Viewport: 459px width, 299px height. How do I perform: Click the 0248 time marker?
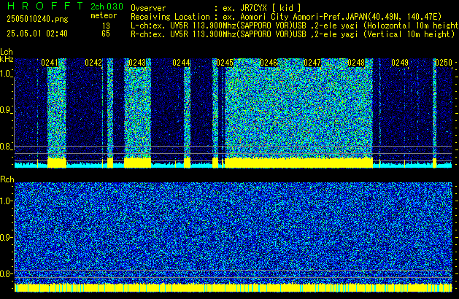pos(356,63)
